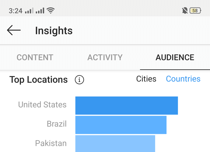Image resolution: width=210 pixels, height=152 pixels.
Task: Show top locations by Countries
Action: pos(183,79)
